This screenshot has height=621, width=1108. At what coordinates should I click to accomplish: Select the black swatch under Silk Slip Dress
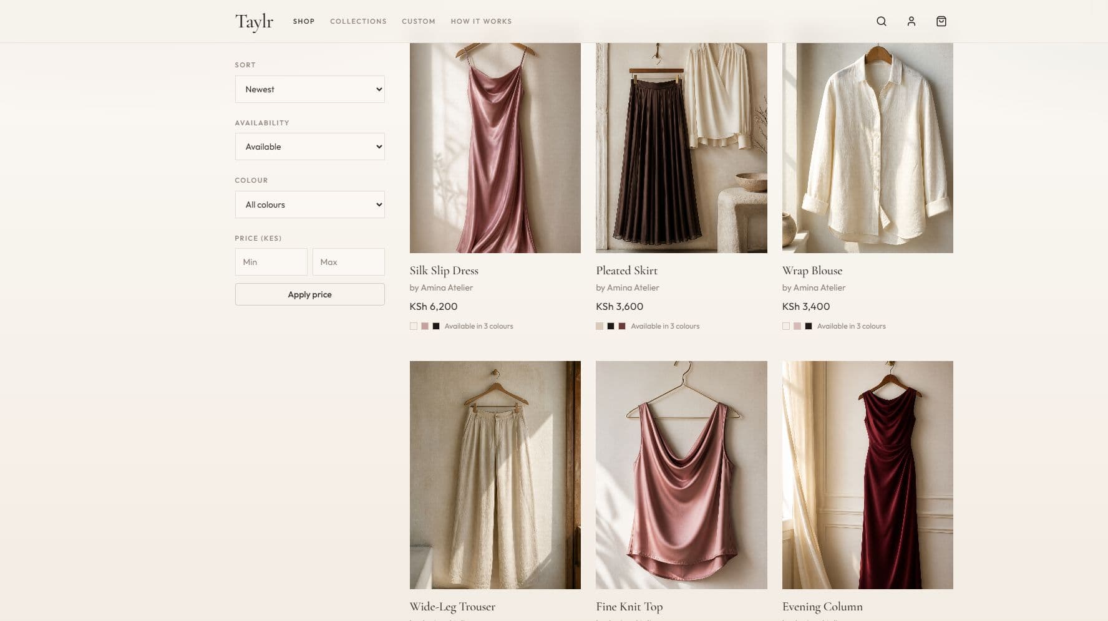tap(436, 326)
